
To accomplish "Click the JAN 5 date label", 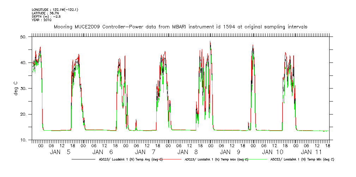I will click(61, 152).
